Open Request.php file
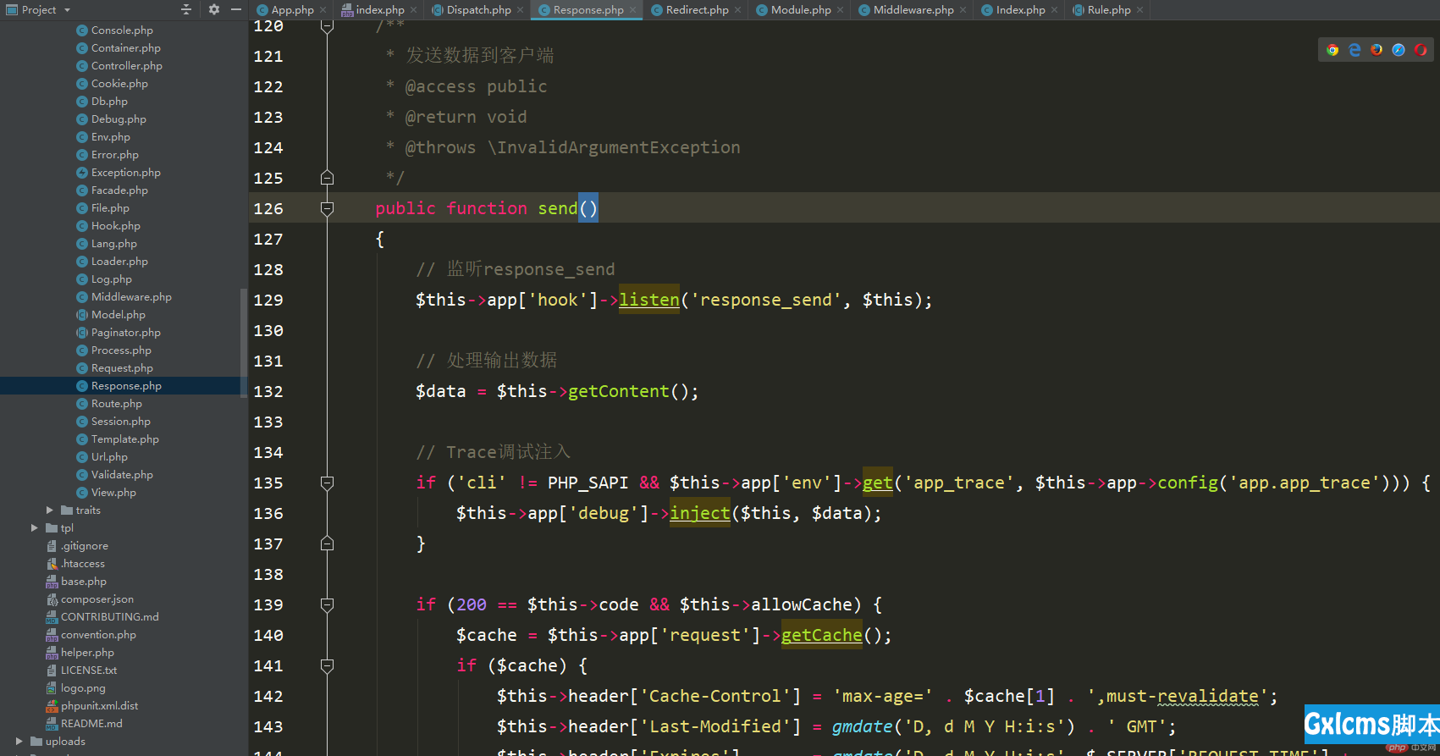The image size is (1440, 756). (x=122, y=368)
